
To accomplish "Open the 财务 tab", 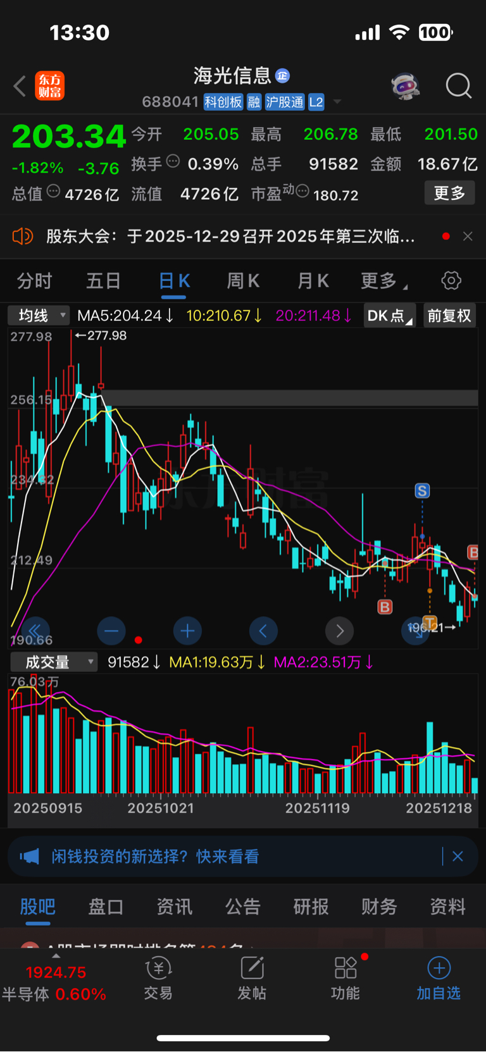I will [x=379, y=907].
